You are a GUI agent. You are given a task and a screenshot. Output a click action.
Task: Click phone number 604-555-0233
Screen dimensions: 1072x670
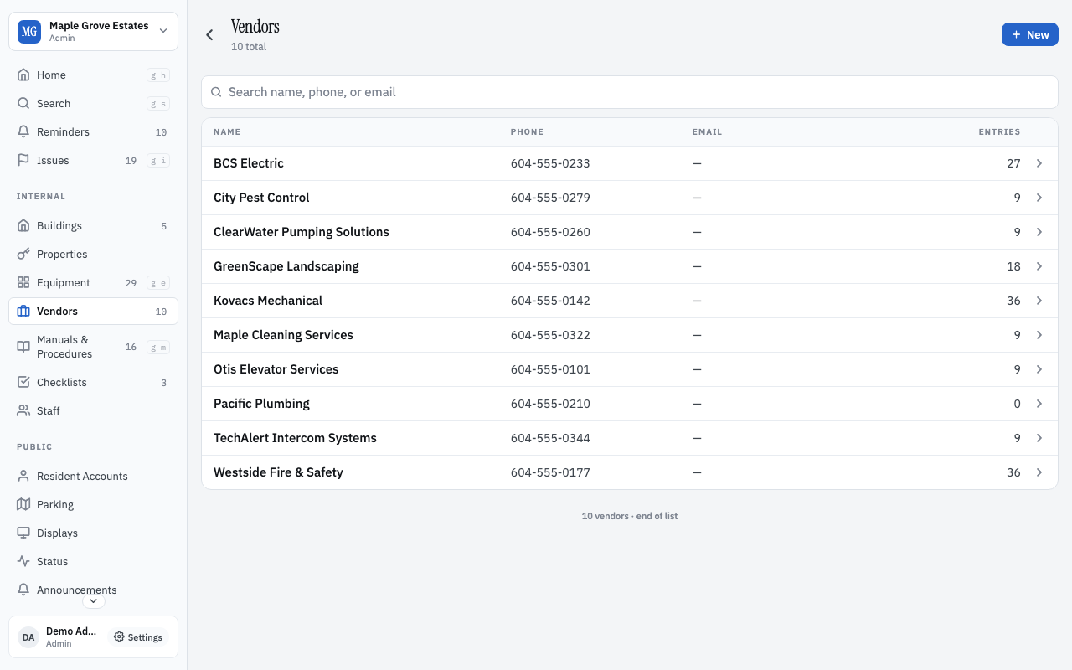click(550, 163)
